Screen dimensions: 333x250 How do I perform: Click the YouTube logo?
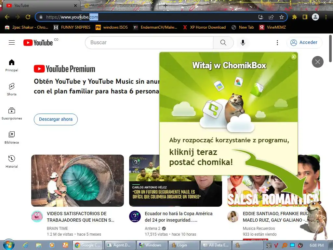pos(38,43)
